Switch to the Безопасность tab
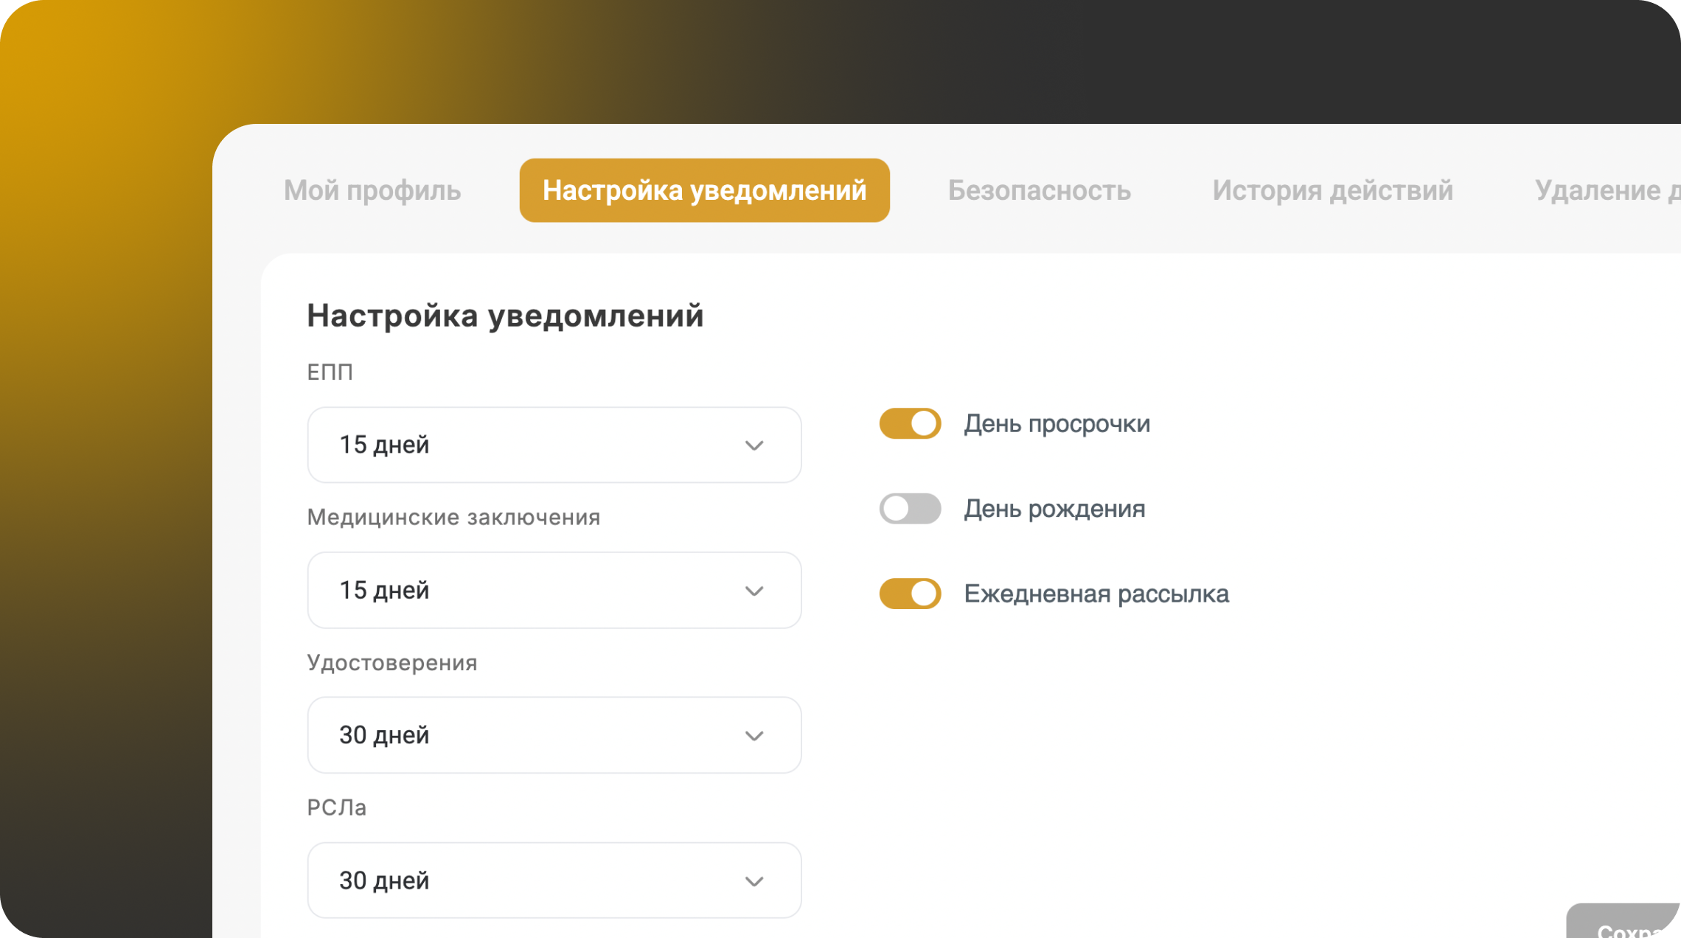This screenshot has height=938, width=1681. click(x=1039, y=190)
